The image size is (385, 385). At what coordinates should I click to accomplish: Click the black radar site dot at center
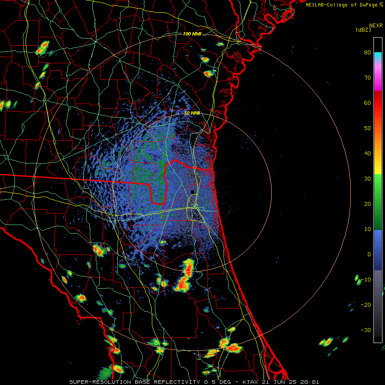pyautogui.click(x=193, y=192)
